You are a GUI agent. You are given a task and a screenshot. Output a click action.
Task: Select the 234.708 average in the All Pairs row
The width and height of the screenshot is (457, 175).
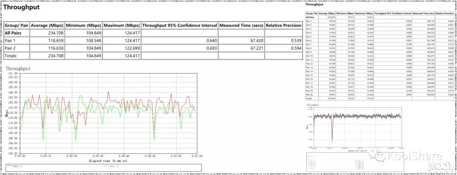pyautogui.click(x=56, y=33)
